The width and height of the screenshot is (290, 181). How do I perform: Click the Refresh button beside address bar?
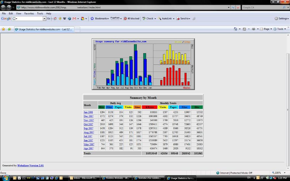tap(233, 7)
